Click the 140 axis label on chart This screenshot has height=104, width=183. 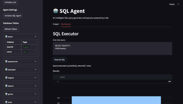(58, 98)
